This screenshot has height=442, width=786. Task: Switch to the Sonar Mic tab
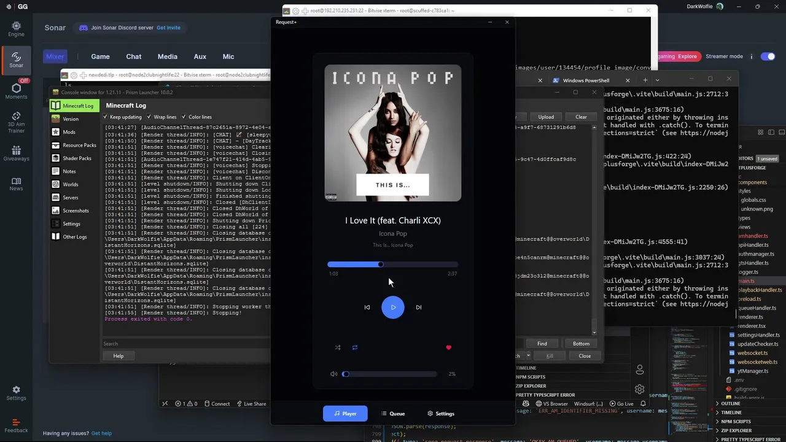click(x=228, y=56)
